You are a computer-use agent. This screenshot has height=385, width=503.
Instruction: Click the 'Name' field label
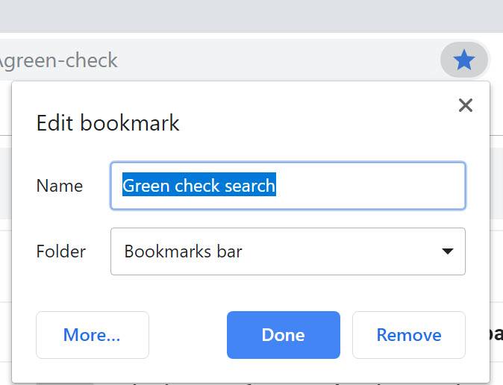[x=60, y=186]
